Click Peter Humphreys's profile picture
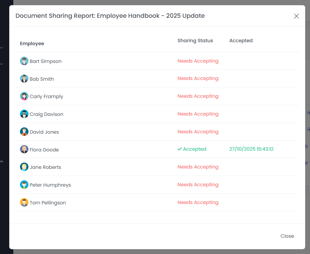This screenshot has height=254, width=310. [24, 185]
